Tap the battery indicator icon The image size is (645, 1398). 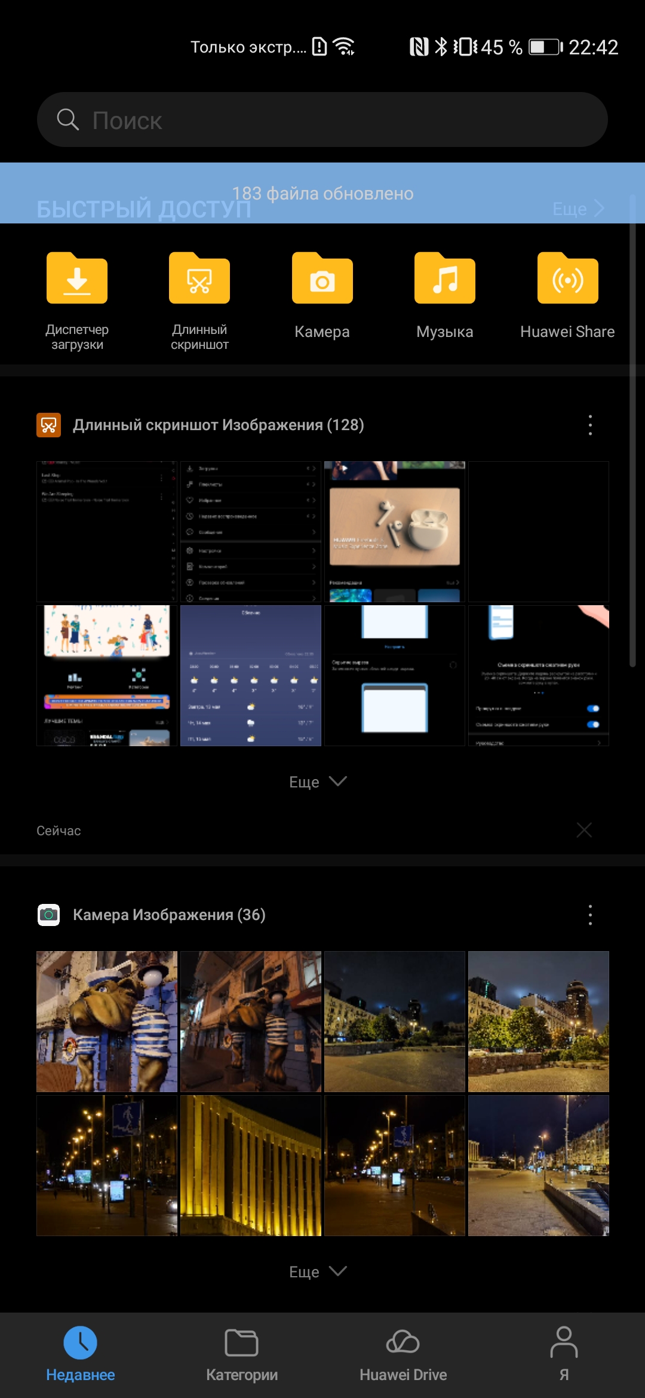pos(546,47)
